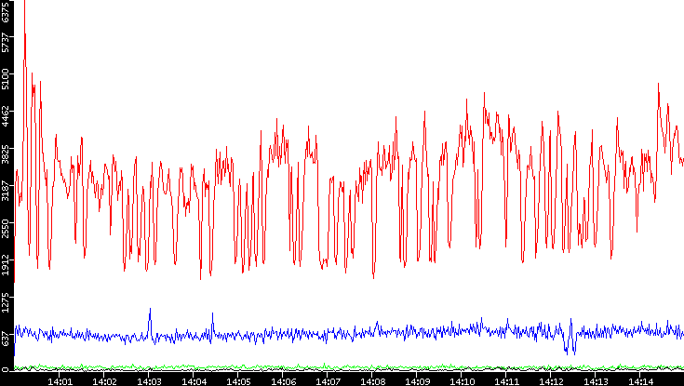Click the 14:08 time axis label
Viewport: 684px width, 386px height.
[x=372, y=381]
